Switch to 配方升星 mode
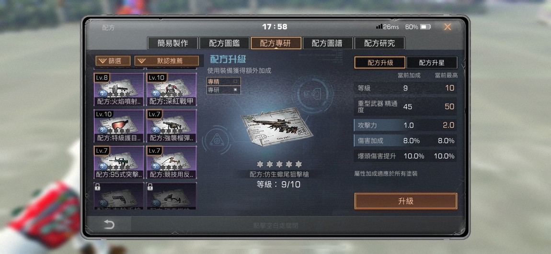The height and width of the screenshot is (254, 551). (x=432, y=63)
